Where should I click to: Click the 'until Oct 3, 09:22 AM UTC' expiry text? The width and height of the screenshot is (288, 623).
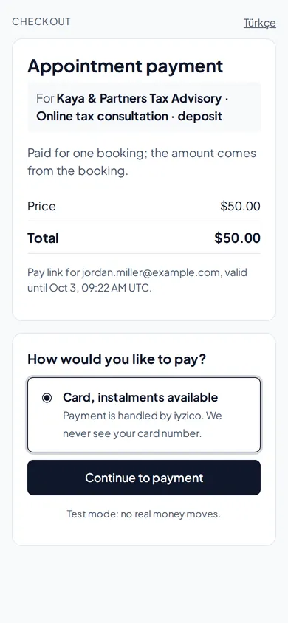pyautogui.click(x=89, y=288)
